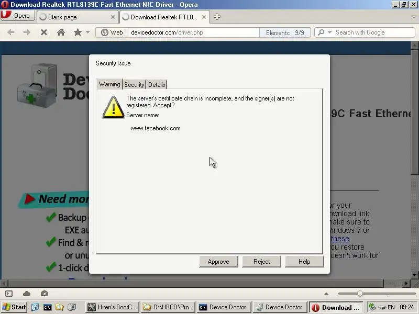
Task: Switch to D:\HBCD\Pro... taskbar folder
Action: click(x=168, y=307)
